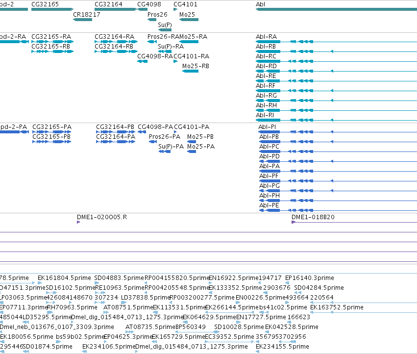Select the CR18217 gene label
This screenshot has width=417, height=354.
tap(87, 15)
